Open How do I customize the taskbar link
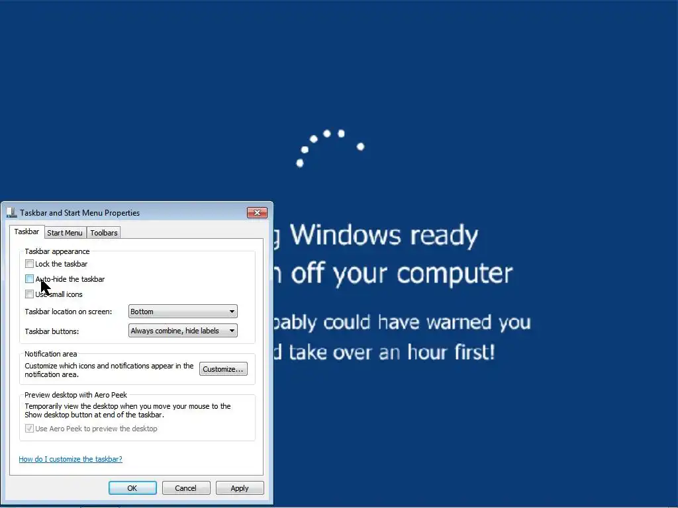The image size is (678, 508). coord(70,459)
